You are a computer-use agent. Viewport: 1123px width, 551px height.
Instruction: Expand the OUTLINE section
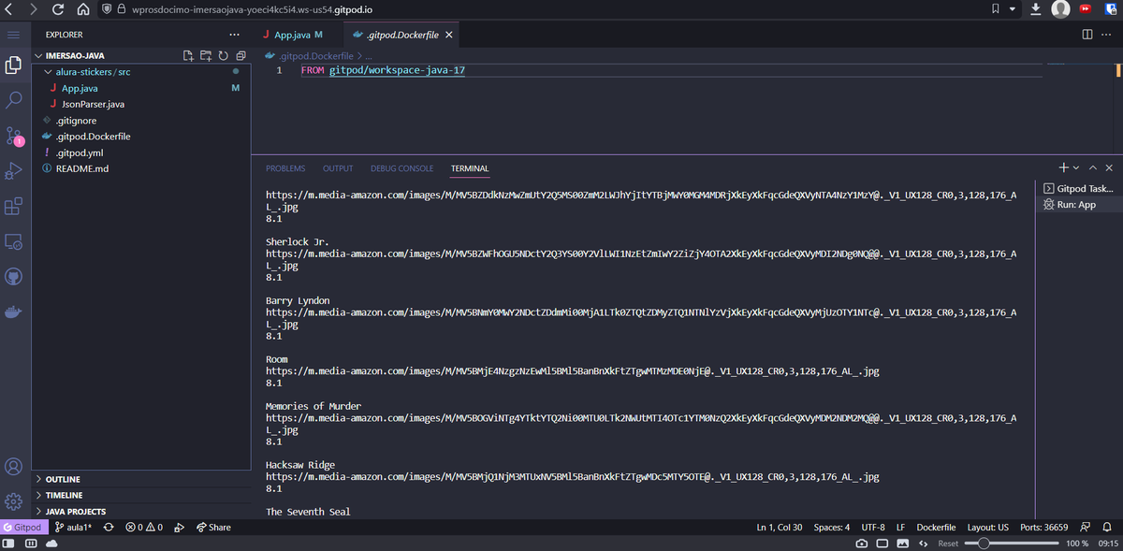coord(141,480)
